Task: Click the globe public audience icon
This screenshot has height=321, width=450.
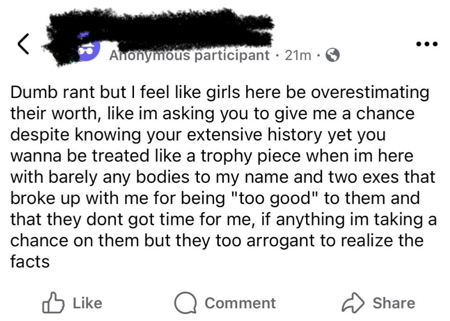Action: [x=333, y=56]
